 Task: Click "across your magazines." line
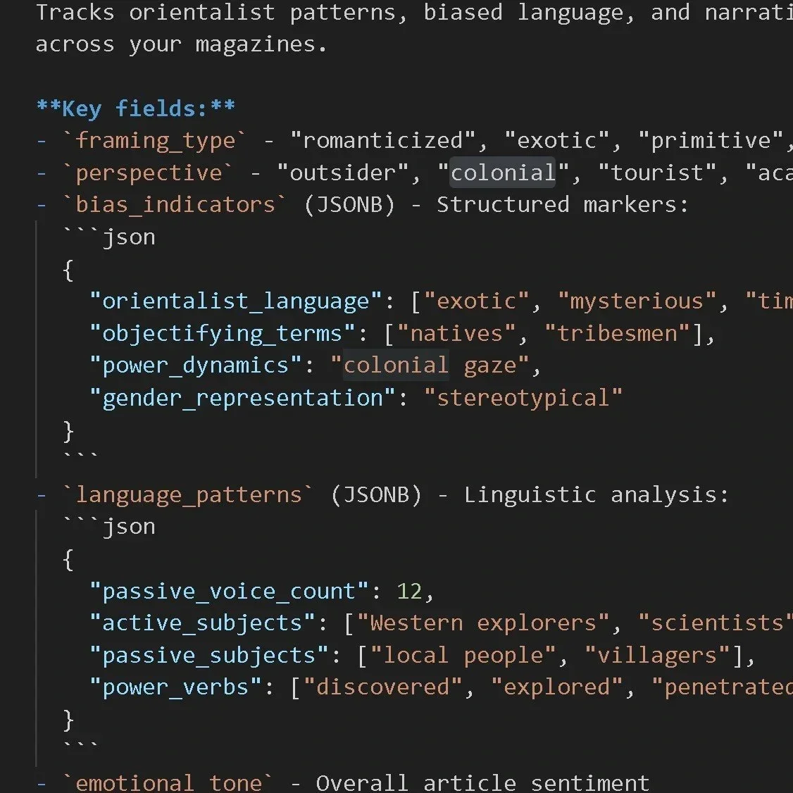[182, 44]
